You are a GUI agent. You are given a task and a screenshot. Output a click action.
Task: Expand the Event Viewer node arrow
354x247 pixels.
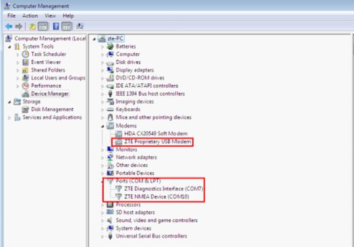(x=18, y=63)
